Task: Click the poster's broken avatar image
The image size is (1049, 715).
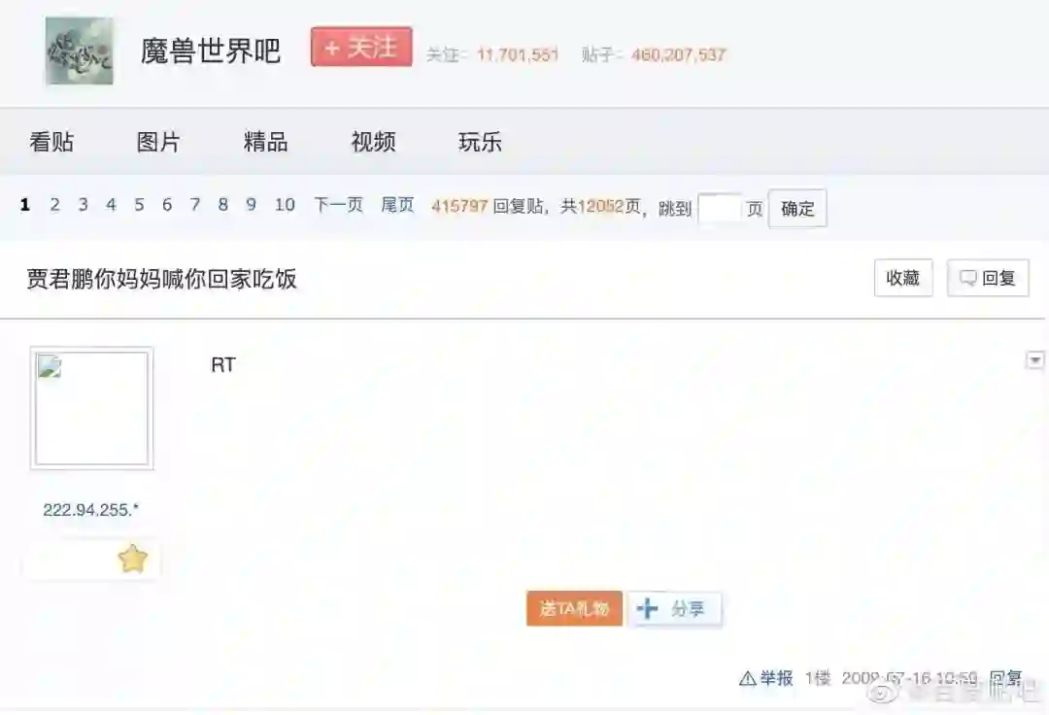Action: pyautogui.click(x=91, y=408)
